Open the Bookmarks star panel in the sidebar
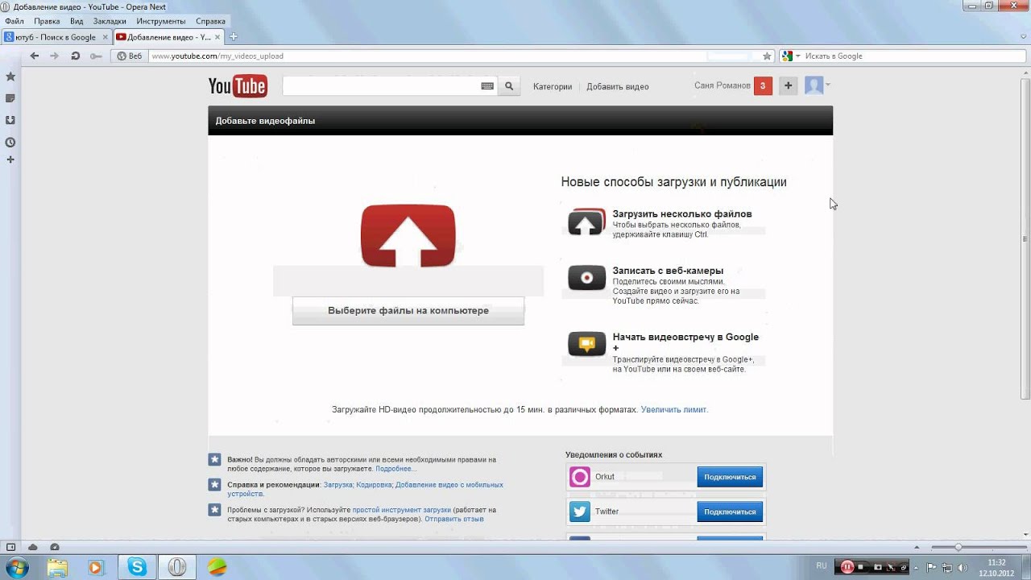1031x580 pixels. (x=10, y=77)
